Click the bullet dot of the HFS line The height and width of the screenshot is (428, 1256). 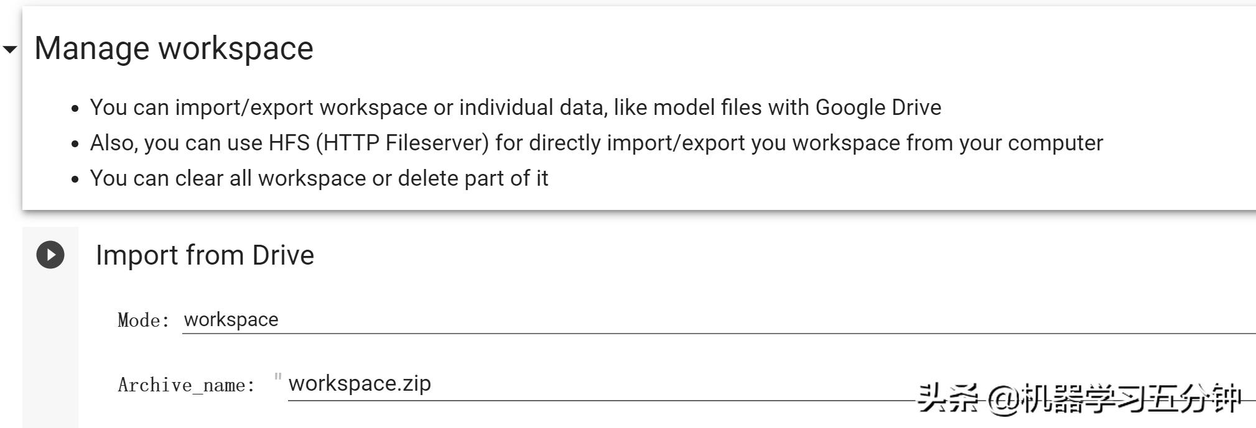click(75, 144)
